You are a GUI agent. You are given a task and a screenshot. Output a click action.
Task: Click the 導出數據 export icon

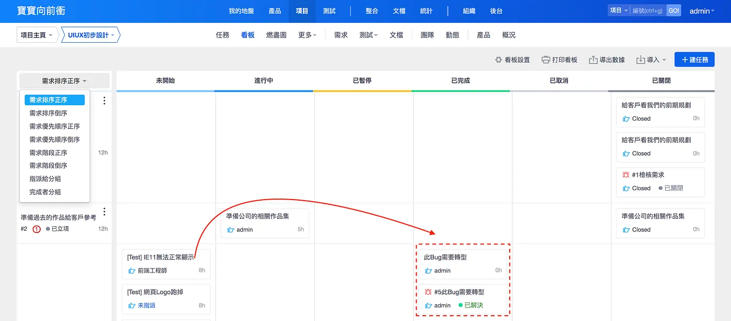[x=593, y=60]
